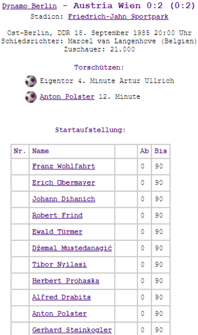
Task: Click soccer ball icon beside Anton Polster goal
Action: (x=30, y=97)
